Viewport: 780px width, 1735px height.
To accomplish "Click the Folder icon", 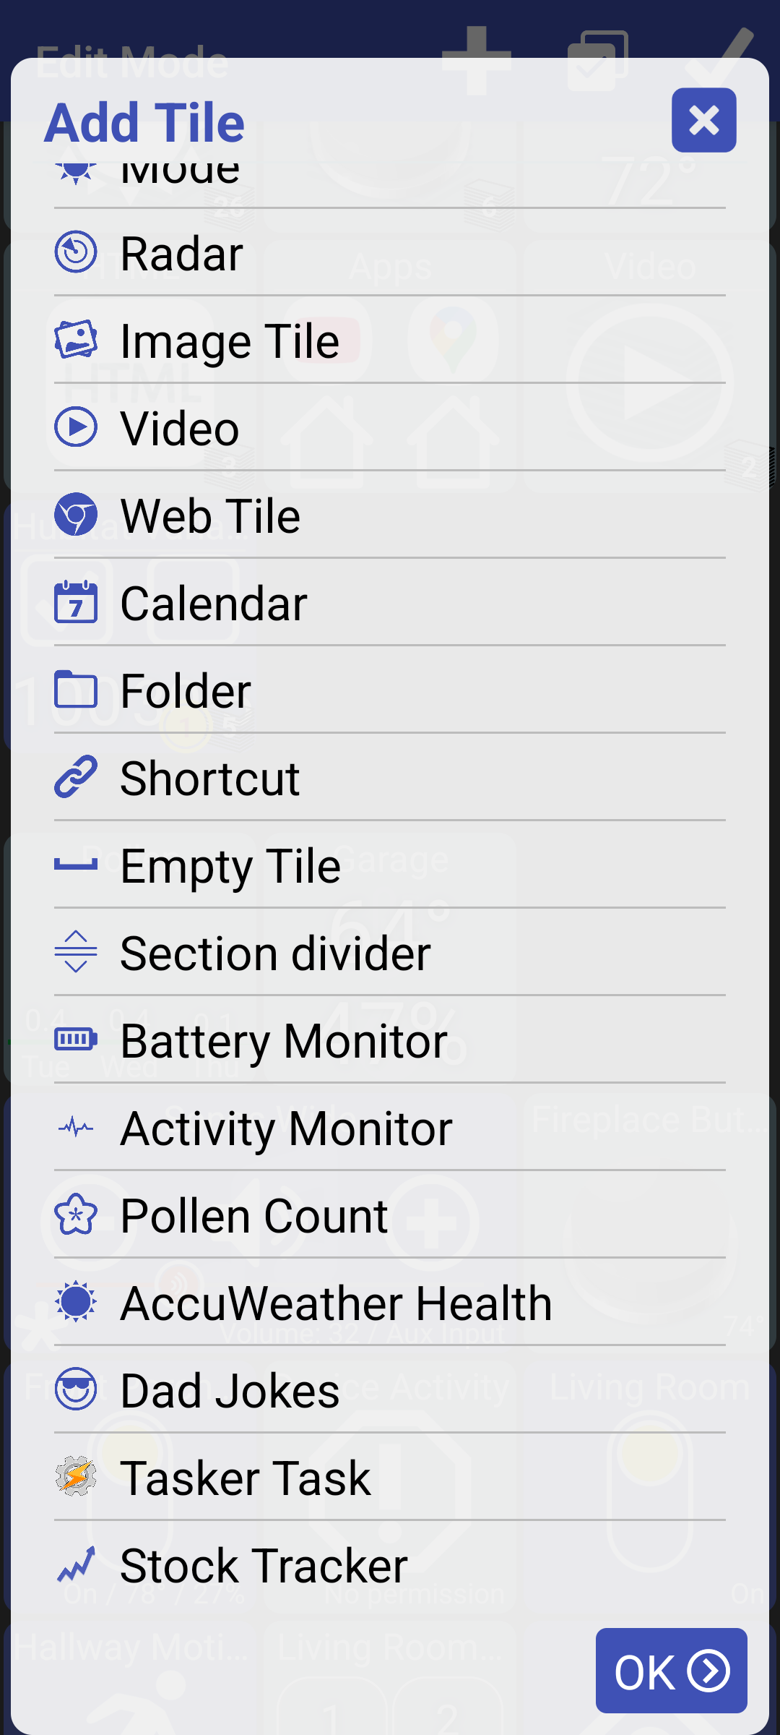I will tap(76, 690).
